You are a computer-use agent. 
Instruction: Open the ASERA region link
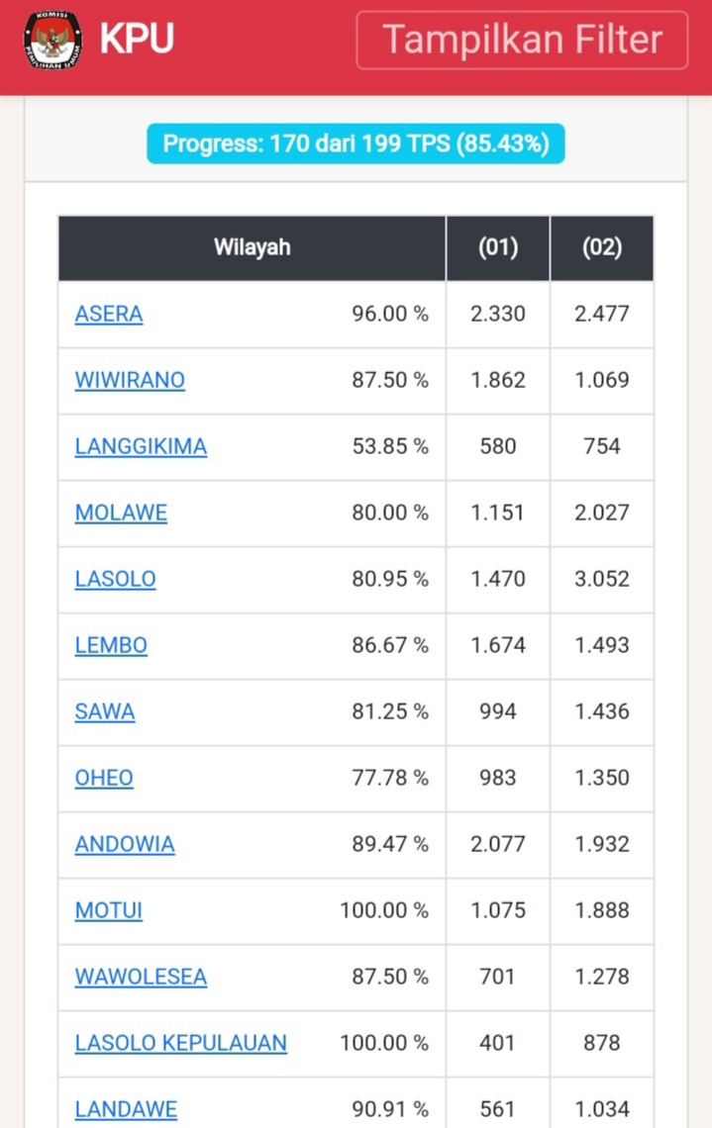tap(109, 314)
